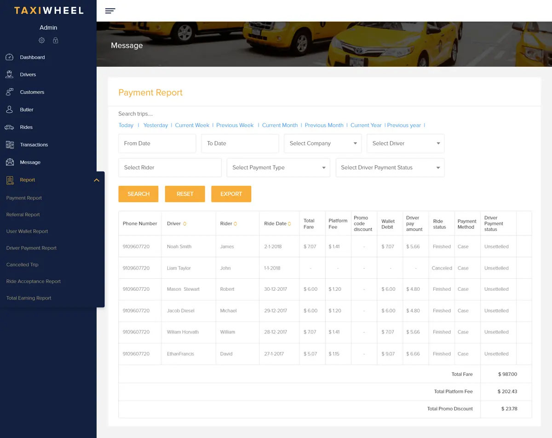Open Dashboard in the sidebar

[x=32, y=58]
